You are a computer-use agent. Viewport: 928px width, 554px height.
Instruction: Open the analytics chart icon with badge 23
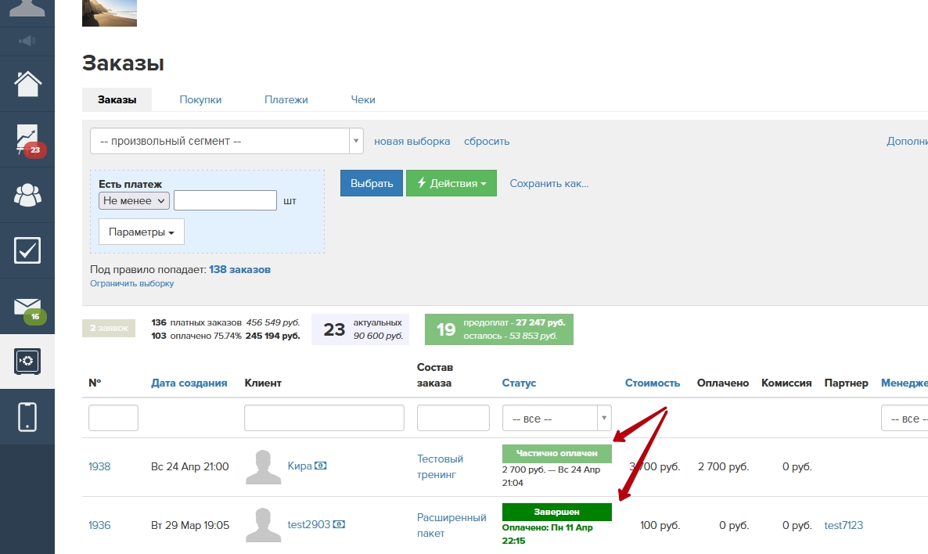[x=27, y=139]
